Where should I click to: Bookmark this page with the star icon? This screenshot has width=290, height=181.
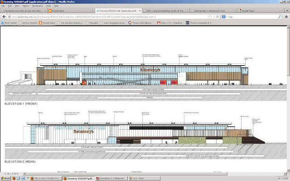point(210,17)
